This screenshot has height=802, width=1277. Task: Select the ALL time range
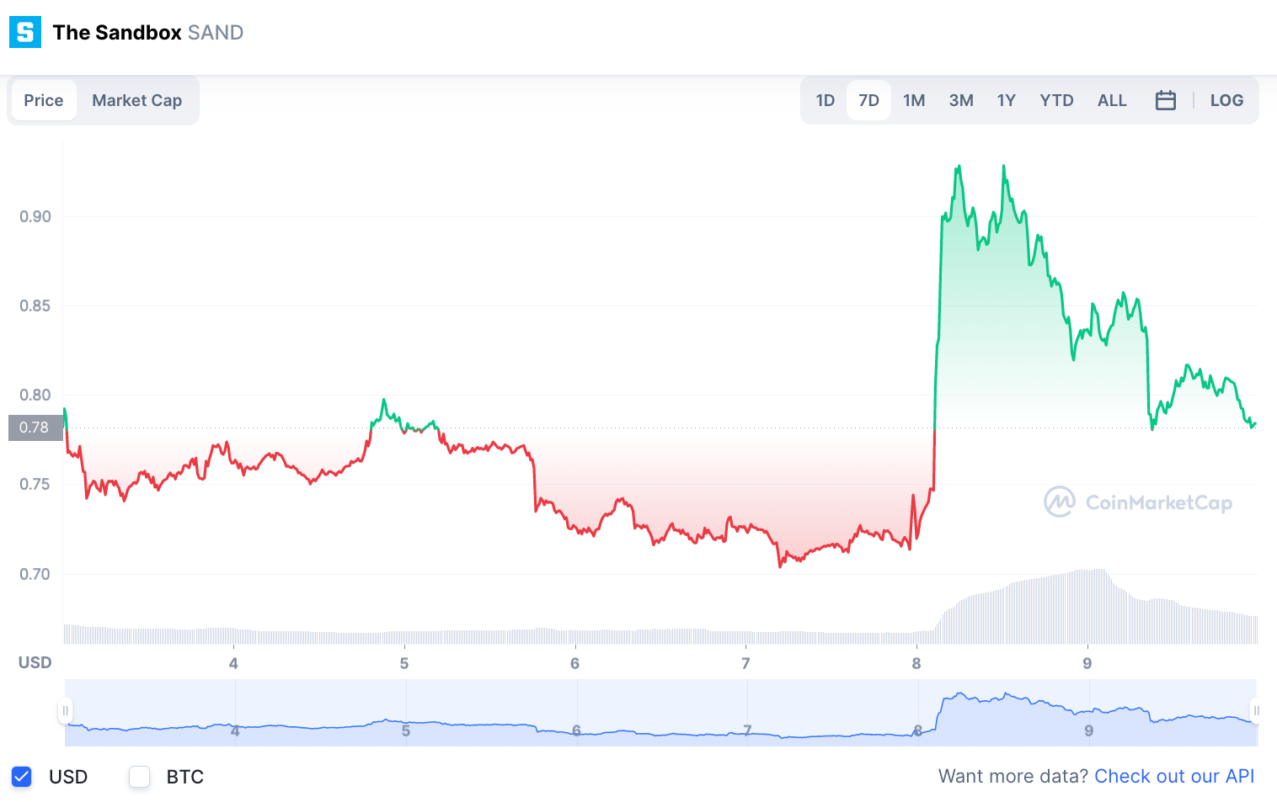point(1112,100)
